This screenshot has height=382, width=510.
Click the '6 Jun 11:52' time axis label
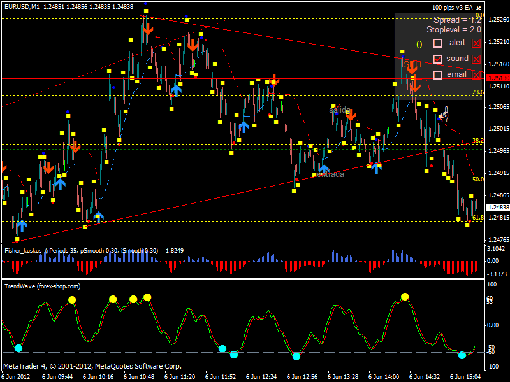click(221, 377)
